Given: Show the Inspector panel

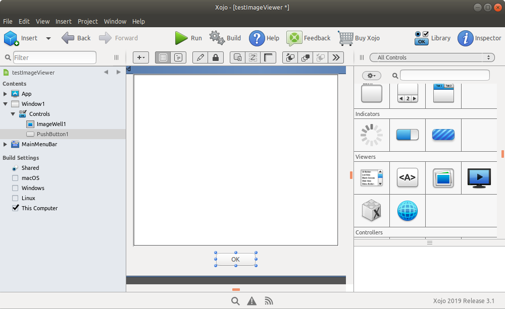Looking at the screenshot, I should tap(479, 38).
